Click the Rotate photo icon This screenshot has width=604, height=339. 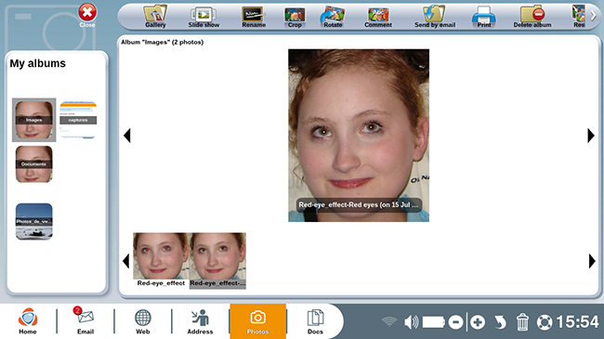[x=333, y=17]
